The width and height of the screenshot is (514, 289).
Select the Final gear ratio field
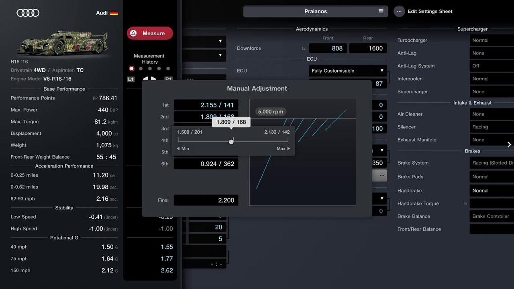pos(206,200)
